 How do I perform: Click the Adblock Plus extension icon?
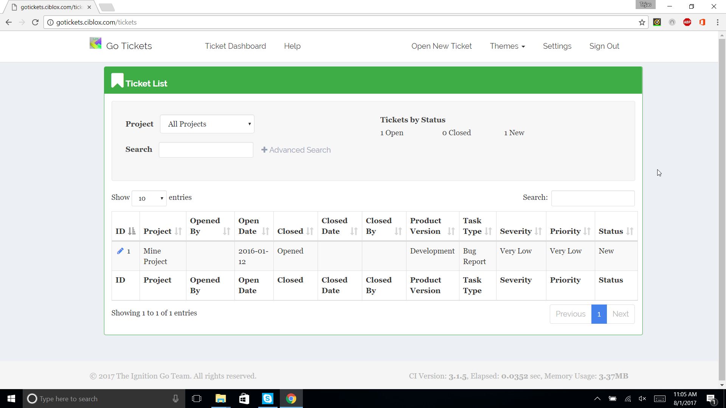click(x=687, y=22)
